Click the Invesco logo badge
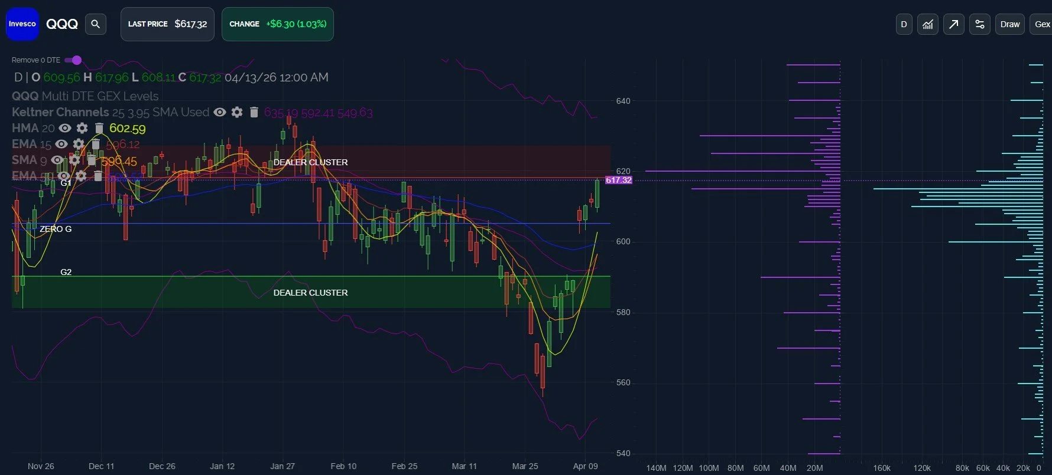 22,24
